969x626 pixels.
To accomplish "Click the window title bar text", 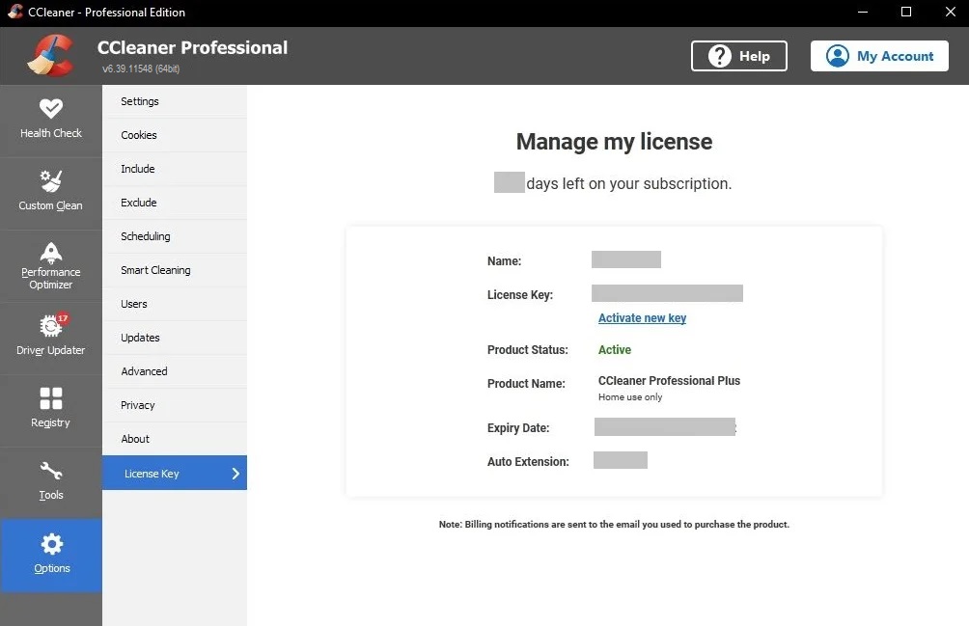I will [x=106, y=13].
